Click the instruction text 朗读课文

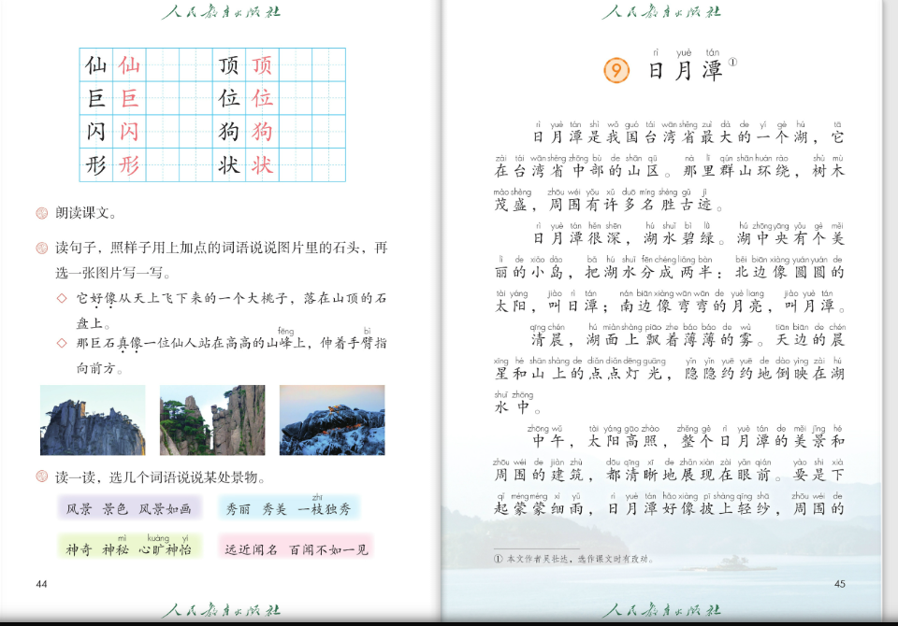(x=86, y=213)
